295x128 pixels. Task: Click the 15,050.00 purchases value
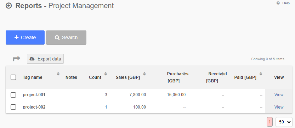pyautogui.click(x=176, y=95)
